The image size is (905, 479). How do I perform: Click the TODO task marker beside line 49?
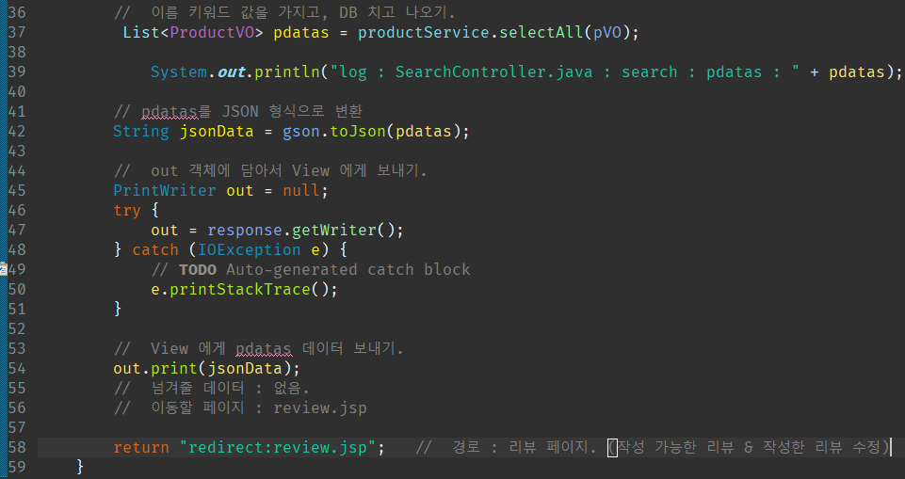pos(3,269)
